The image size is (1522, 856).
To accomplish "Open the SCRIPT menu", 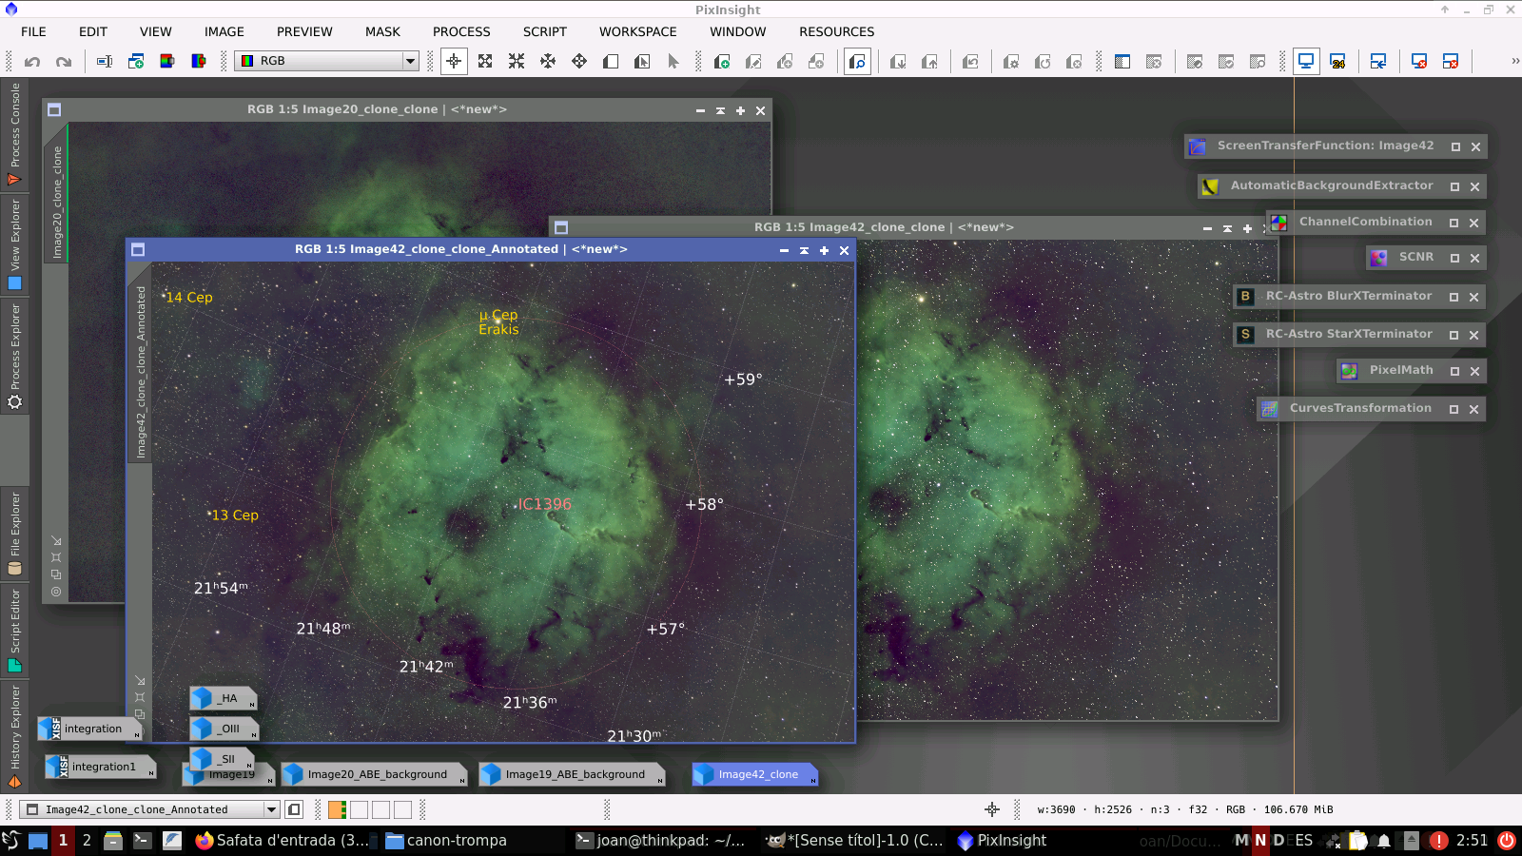I will pos(544,31).
